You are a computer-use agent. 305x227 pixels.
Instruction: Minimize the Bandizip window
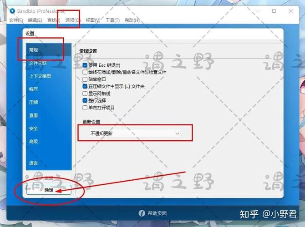pyautogui.click(x=258, y=11)
